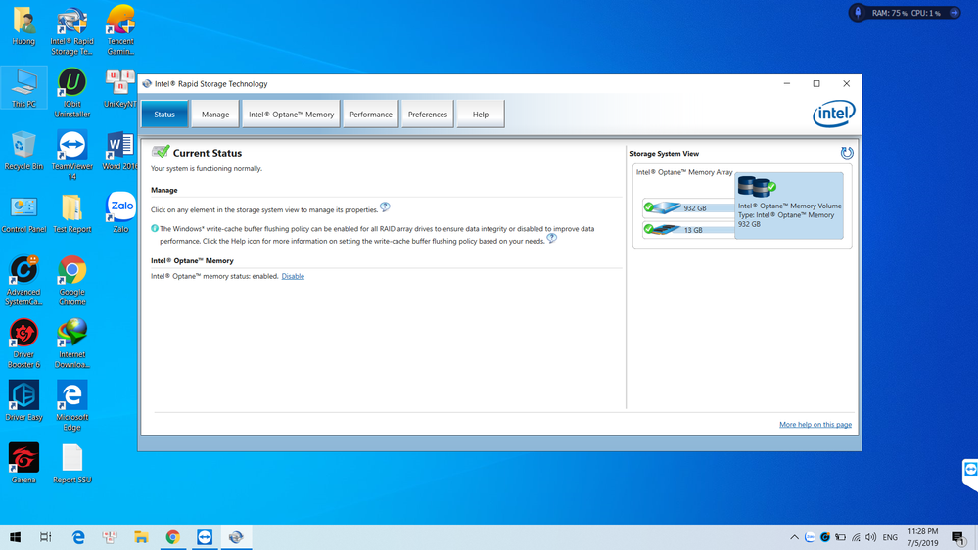Open TeamViewer from the taskbar
The width and height of the screenshot is (978, 550).
tap(205, 537)
